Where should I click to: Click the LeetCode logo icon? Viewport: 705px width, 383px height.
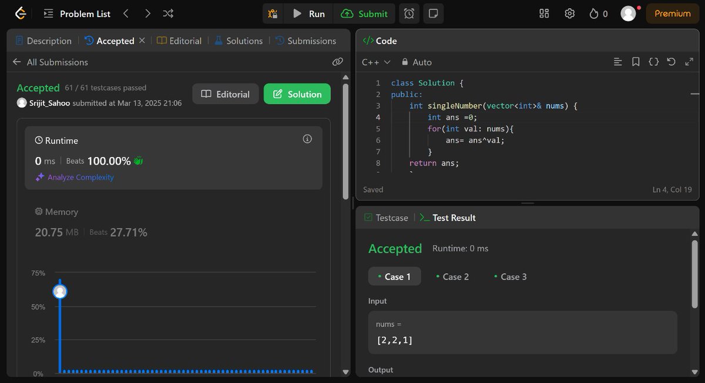tap(21, 13)
